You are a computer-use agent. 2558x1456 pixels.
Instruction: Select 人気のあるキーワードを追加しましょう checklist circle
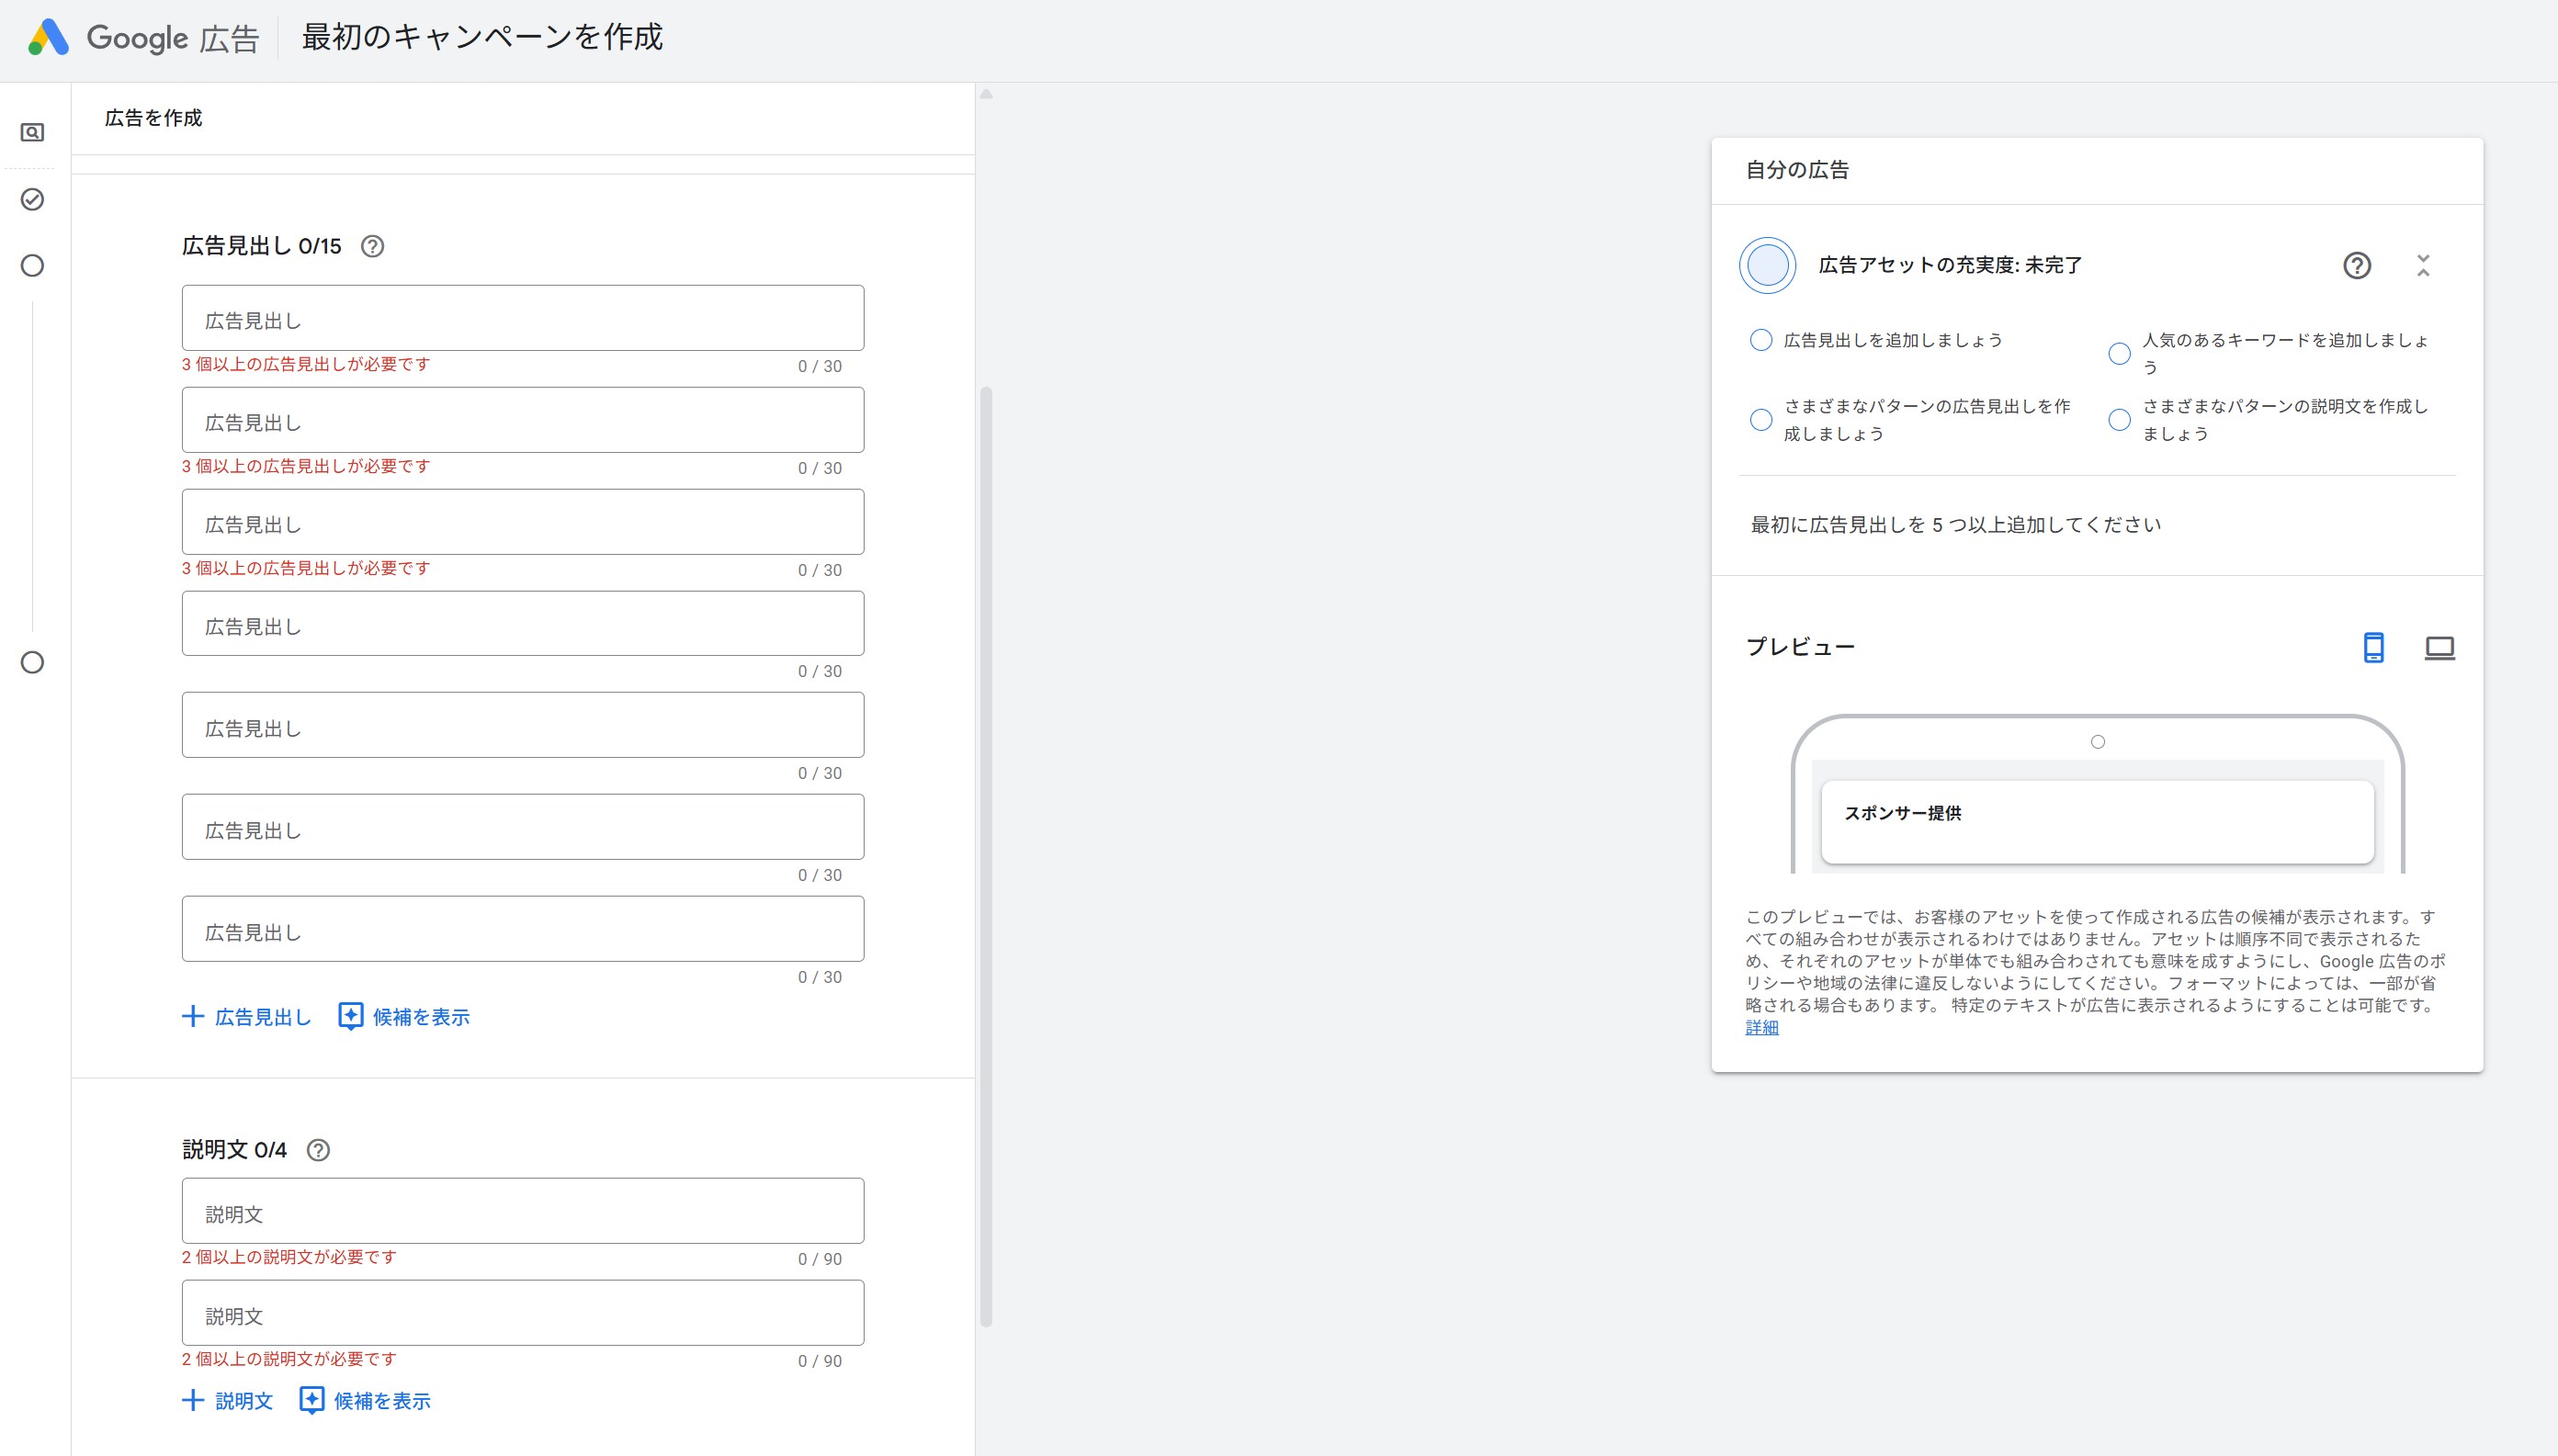click(x=2119, y=353)
